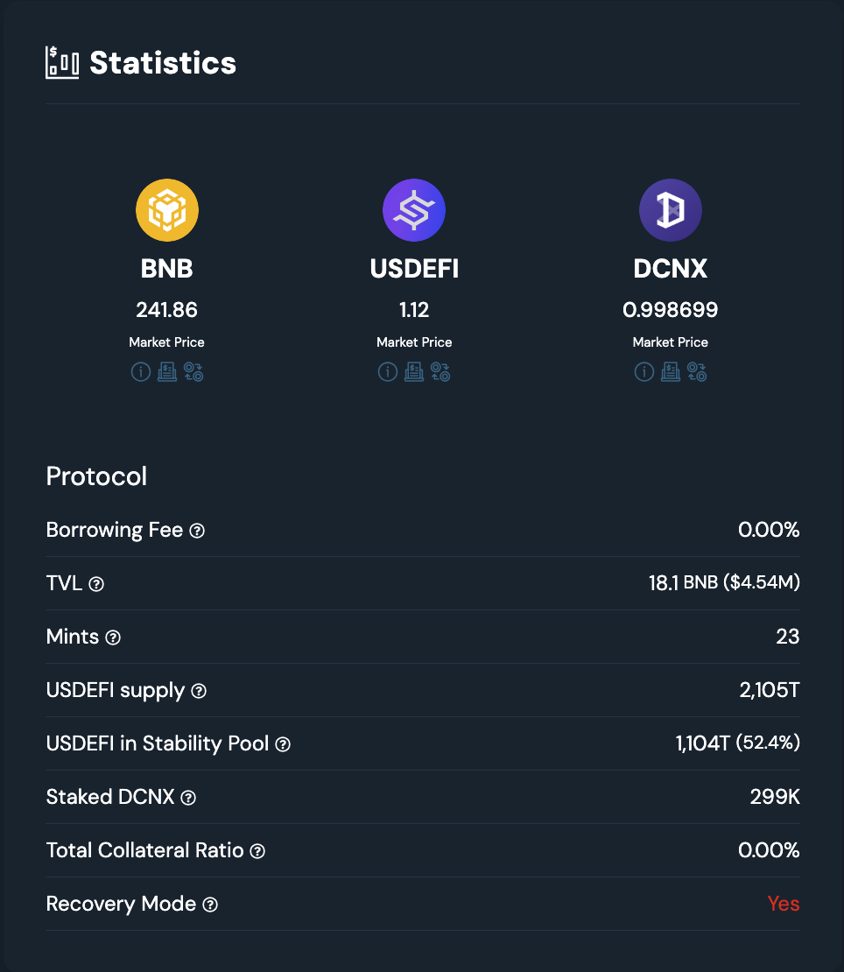
Task: Click the Borrowing Fee help icon
Action: (197, 531)
